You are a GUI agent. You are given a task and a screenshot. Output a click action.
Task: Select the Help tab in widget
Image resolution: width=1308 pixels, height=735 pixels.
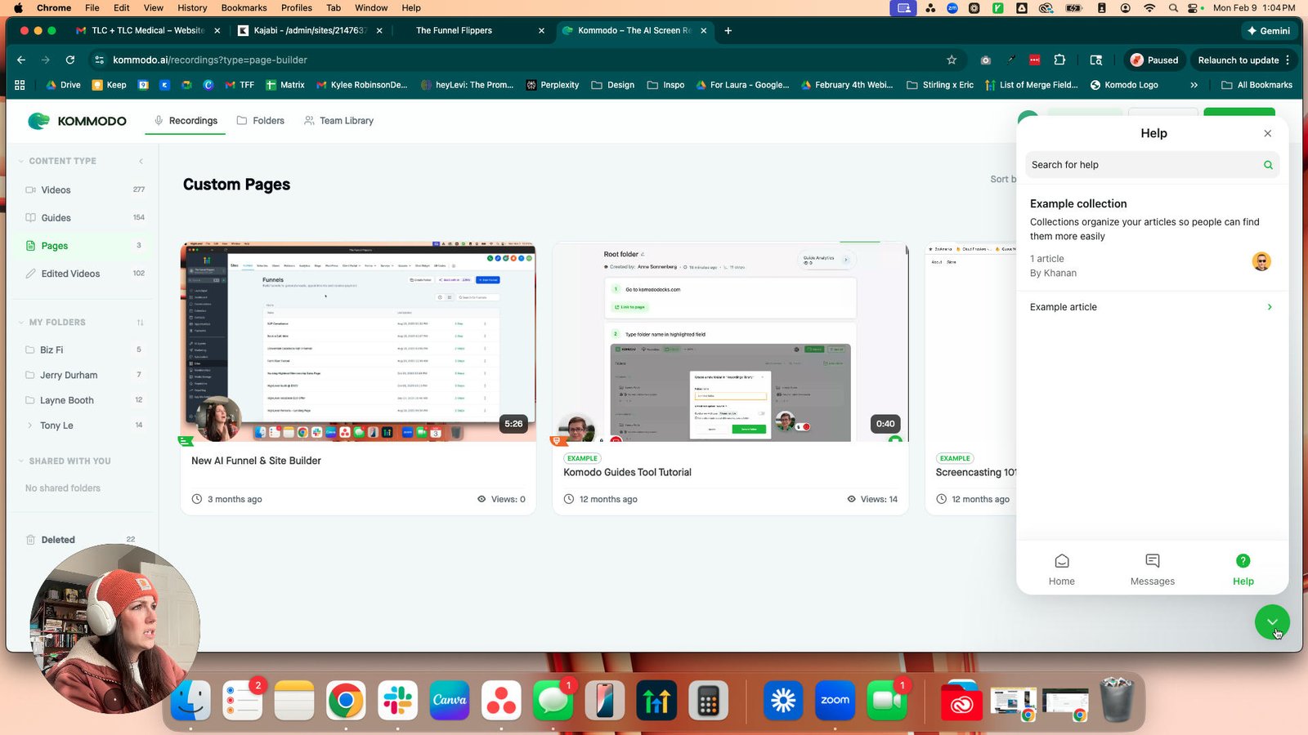click(x=1243, y=569)
